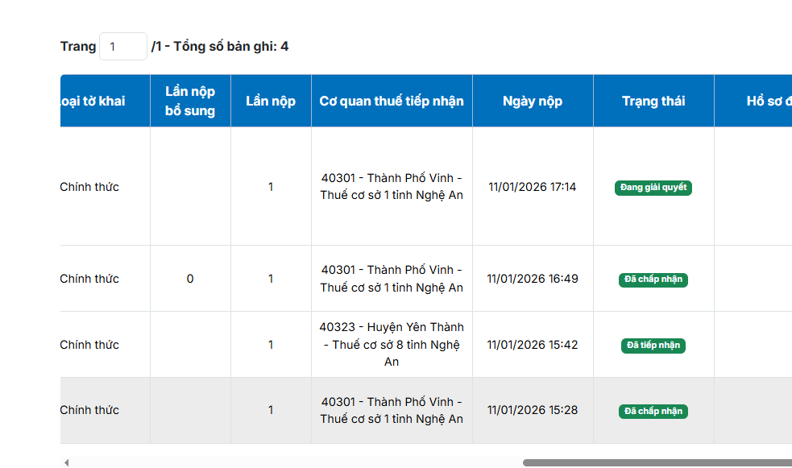Click the "Đã tiếp nhận" status badge
Viewport: 792px width, 468px height.
point(653,345)
